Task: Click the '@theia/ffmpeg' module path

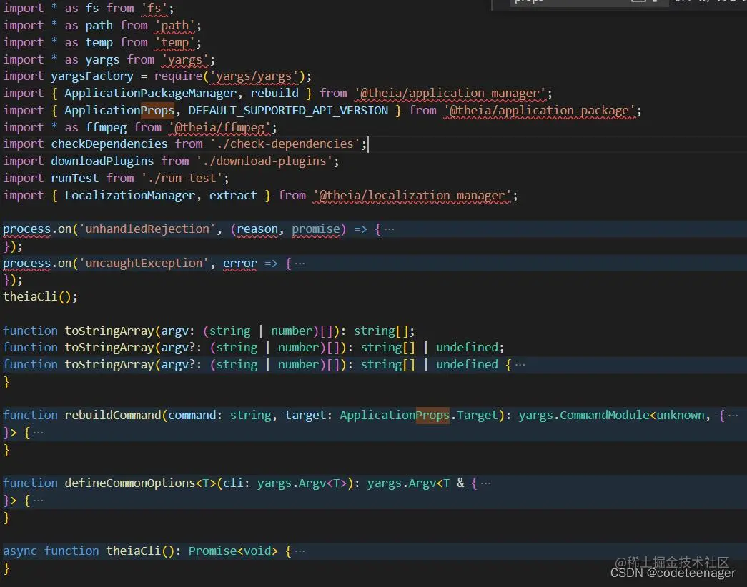Action: (x=219, y=128)
